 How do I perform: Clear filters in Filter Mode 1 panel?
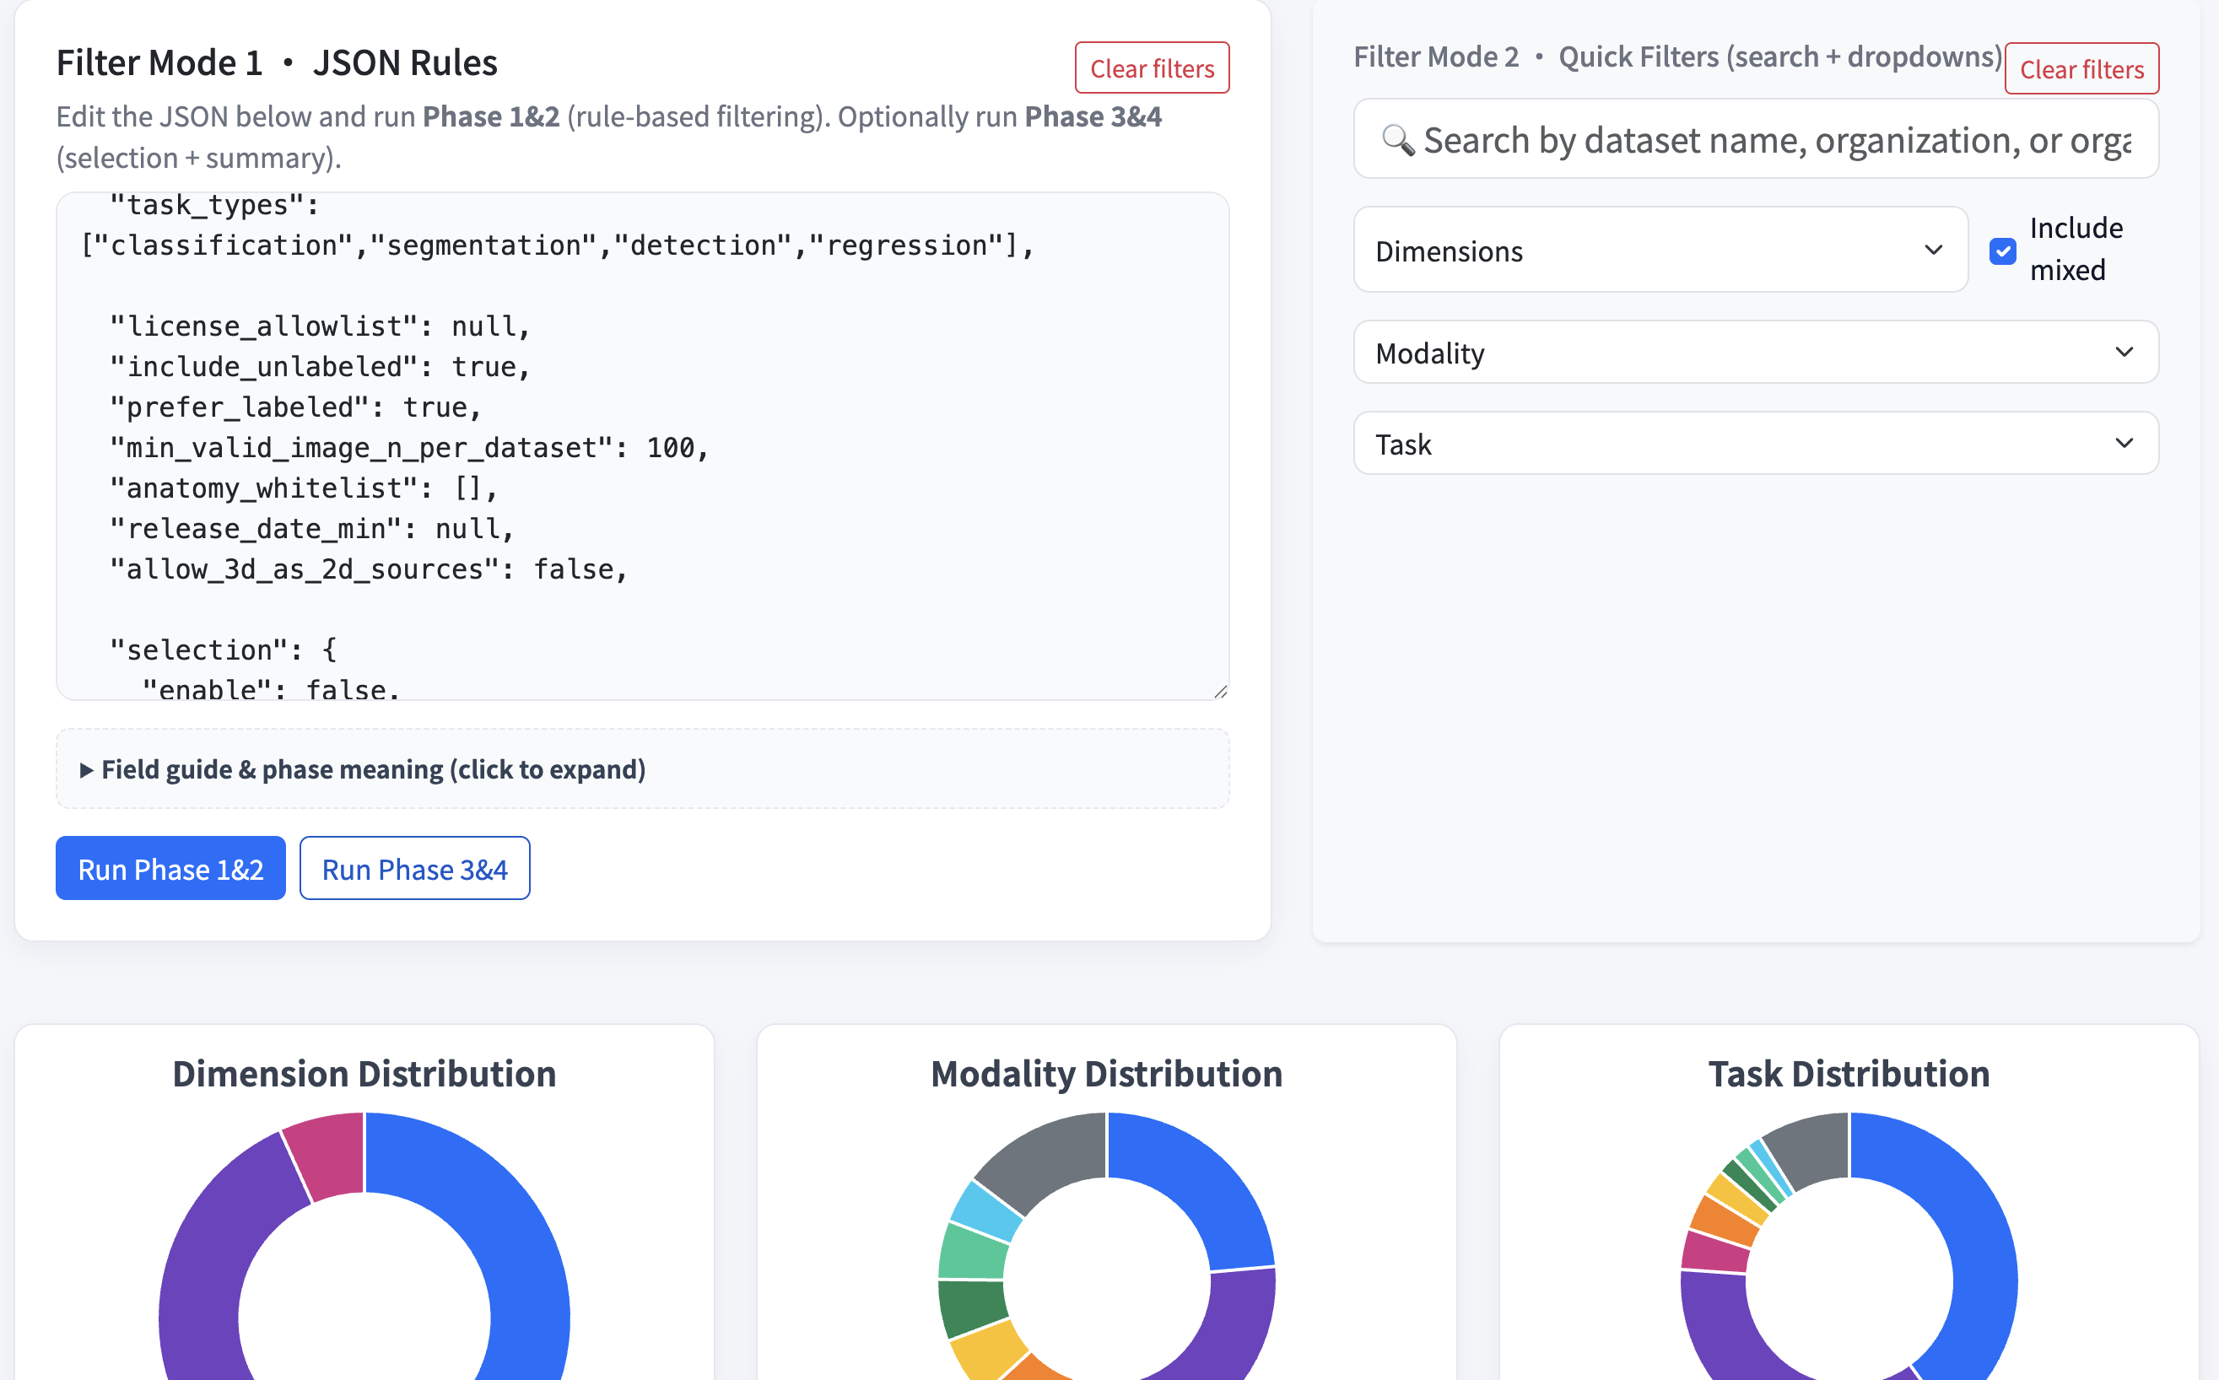point(1151,68)
